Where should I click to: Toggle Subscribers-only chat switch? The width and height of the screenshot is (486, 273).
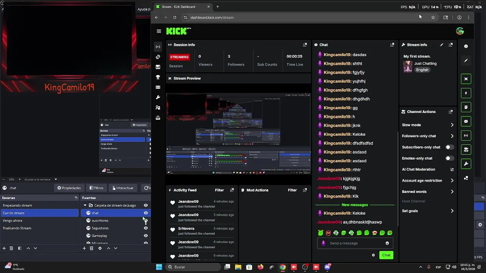[450, 147]
